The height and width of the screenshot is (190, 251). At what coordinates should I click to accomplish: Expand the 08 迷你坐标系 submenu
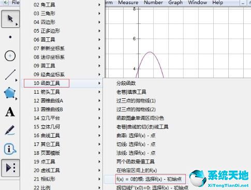[62, 57]
